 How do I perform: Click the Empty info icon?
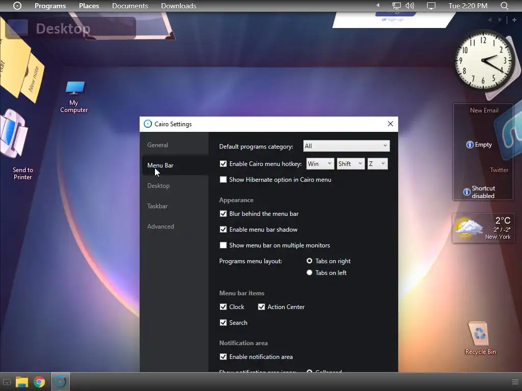(x=469, y=145)
